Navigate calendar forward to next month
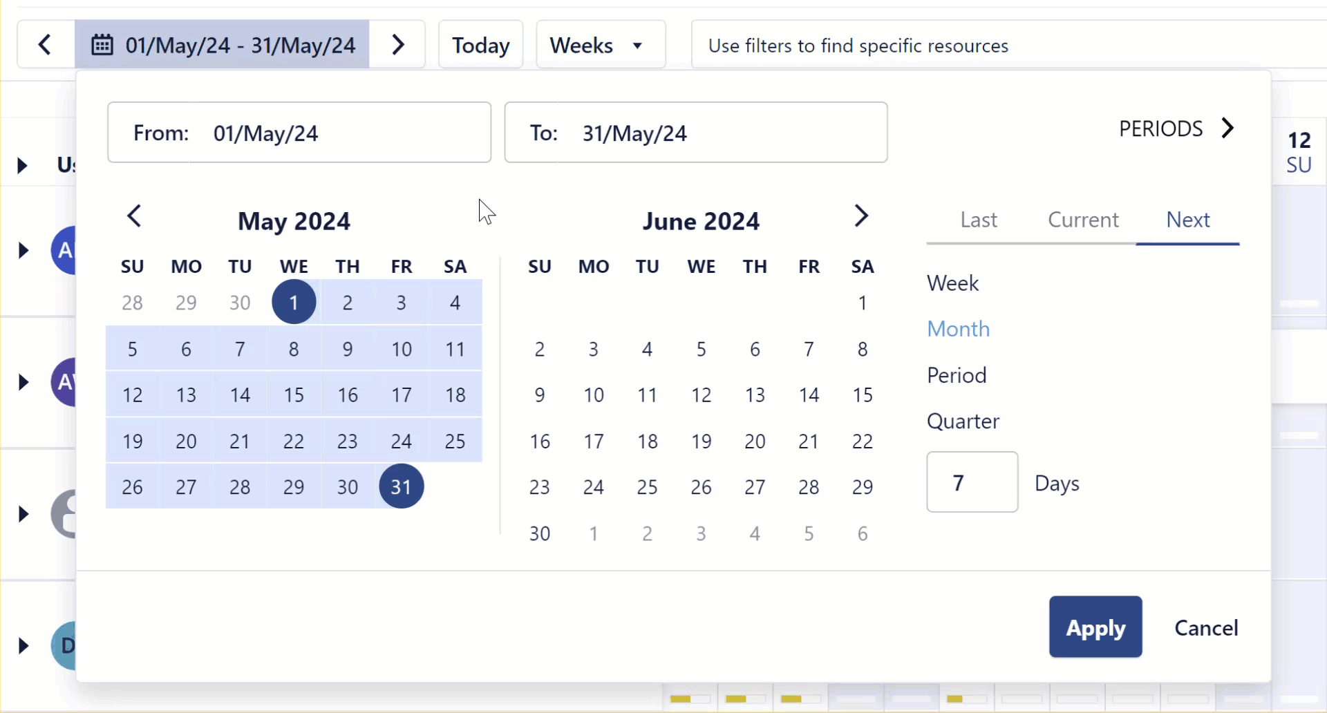Viewport: 1327px width, 713px height. (x=861, y=216)
